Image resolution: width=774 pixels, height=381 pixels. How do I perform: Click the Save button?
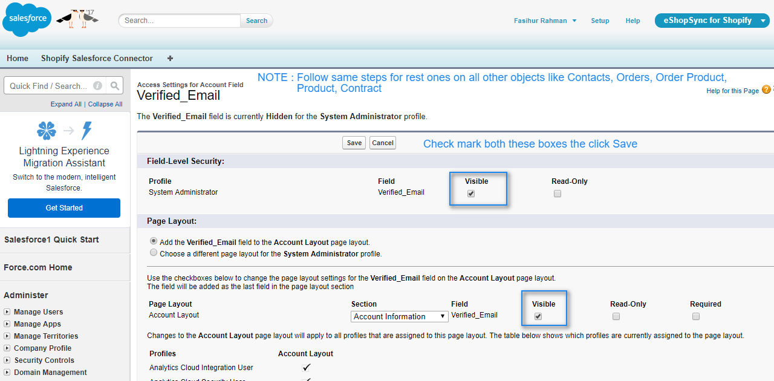point(354,143)
